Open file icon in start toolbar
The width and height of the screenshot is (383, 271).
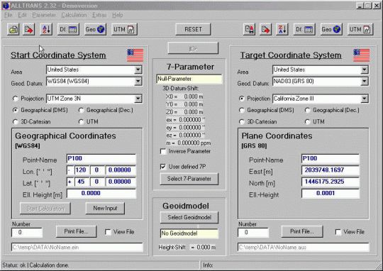click(13, 30)
